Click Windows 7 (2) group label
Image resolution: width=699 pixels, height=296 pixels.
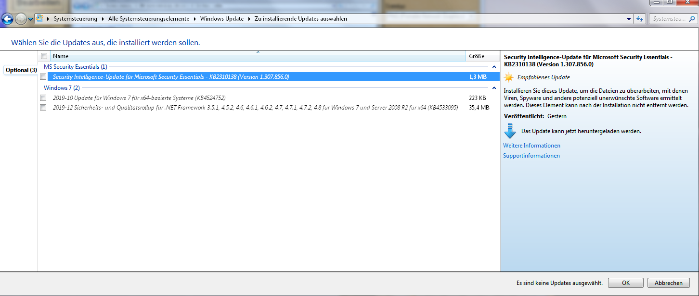click(x=62, y=88)
